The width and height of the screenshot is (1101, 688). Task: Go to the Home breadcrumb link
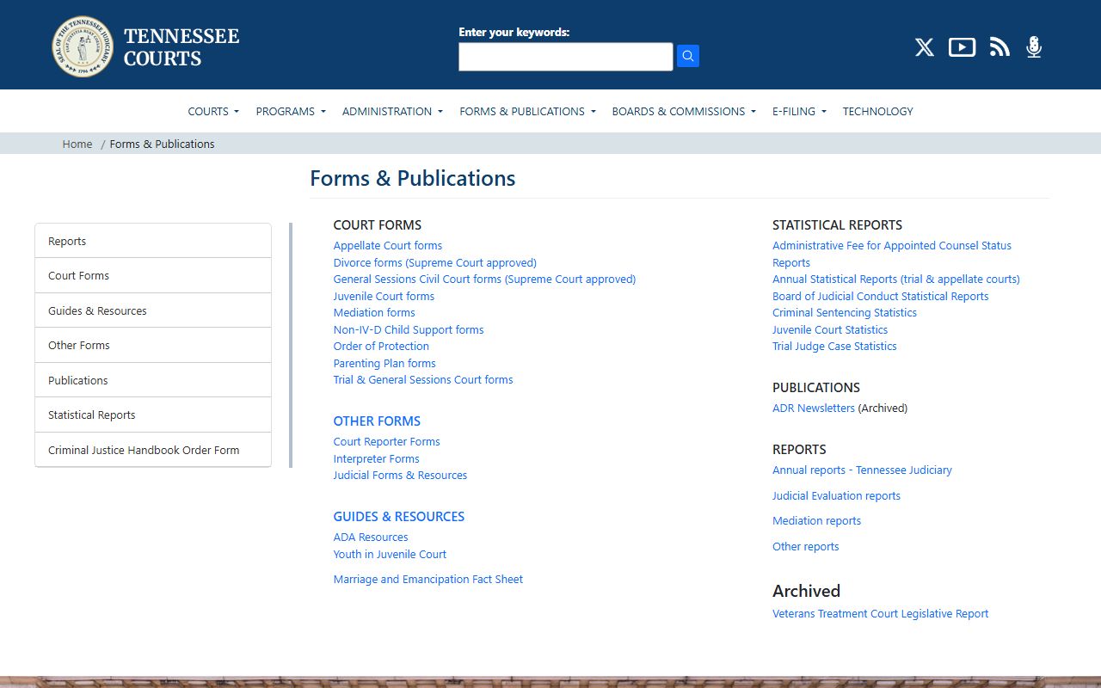click(77, 144)
